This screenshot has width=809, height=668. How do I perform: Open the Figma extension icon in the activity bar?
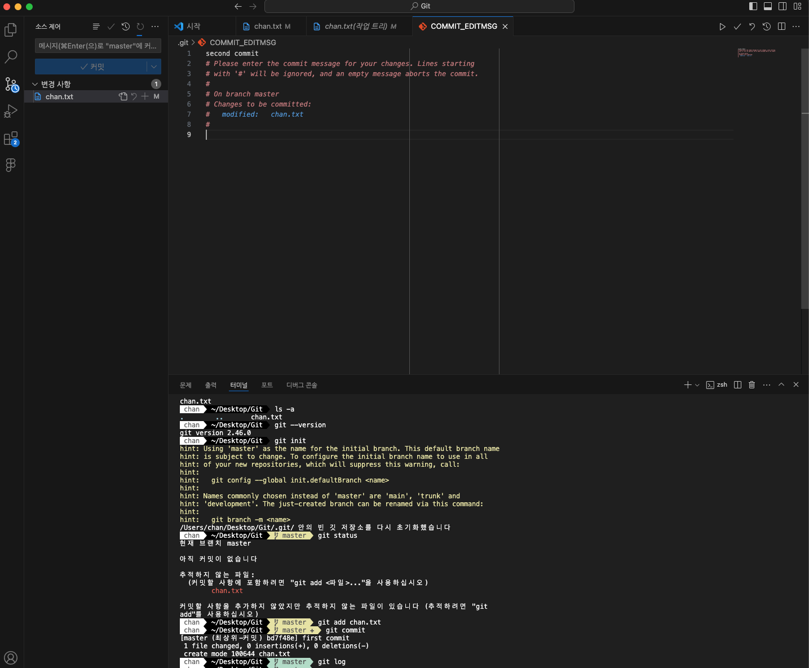coord(11,165)
